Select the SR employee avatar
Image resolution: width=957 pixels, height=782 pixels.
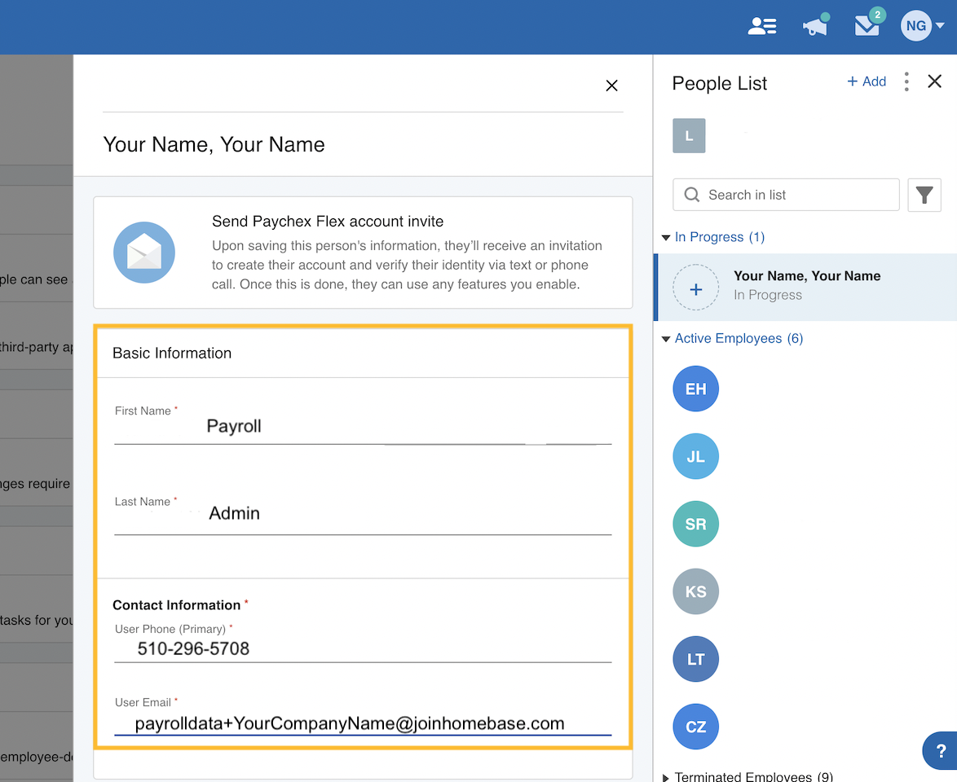(x=695, y=524)
